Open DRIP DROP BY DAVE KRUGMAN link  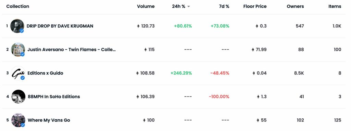60,26
